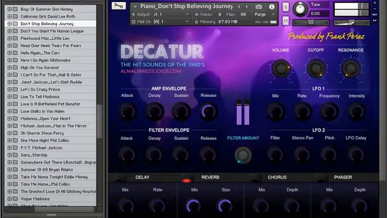Click LFO Delay knob
The width and height of the screenshot is (387, 218).
pyautogui.click(x=356, y=155)
